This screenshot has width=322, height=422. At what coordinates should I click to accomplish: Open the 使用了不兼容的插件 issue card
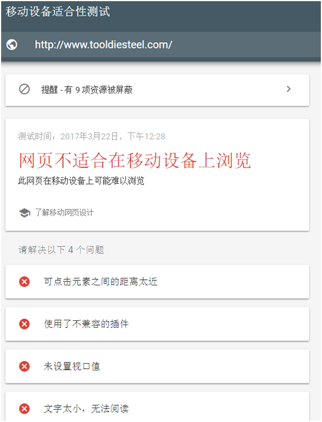(x=157, y=324)
